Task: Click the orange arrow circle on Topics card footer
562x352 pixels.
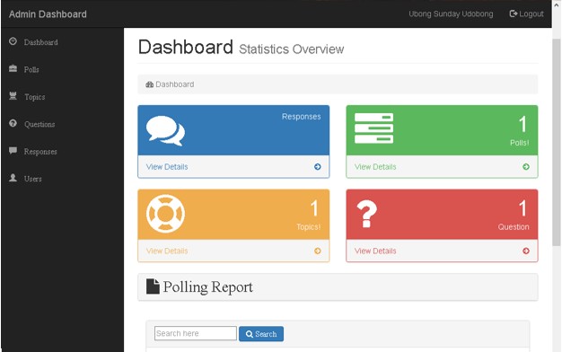Action: pyautogui.click(x=318, y=251)
